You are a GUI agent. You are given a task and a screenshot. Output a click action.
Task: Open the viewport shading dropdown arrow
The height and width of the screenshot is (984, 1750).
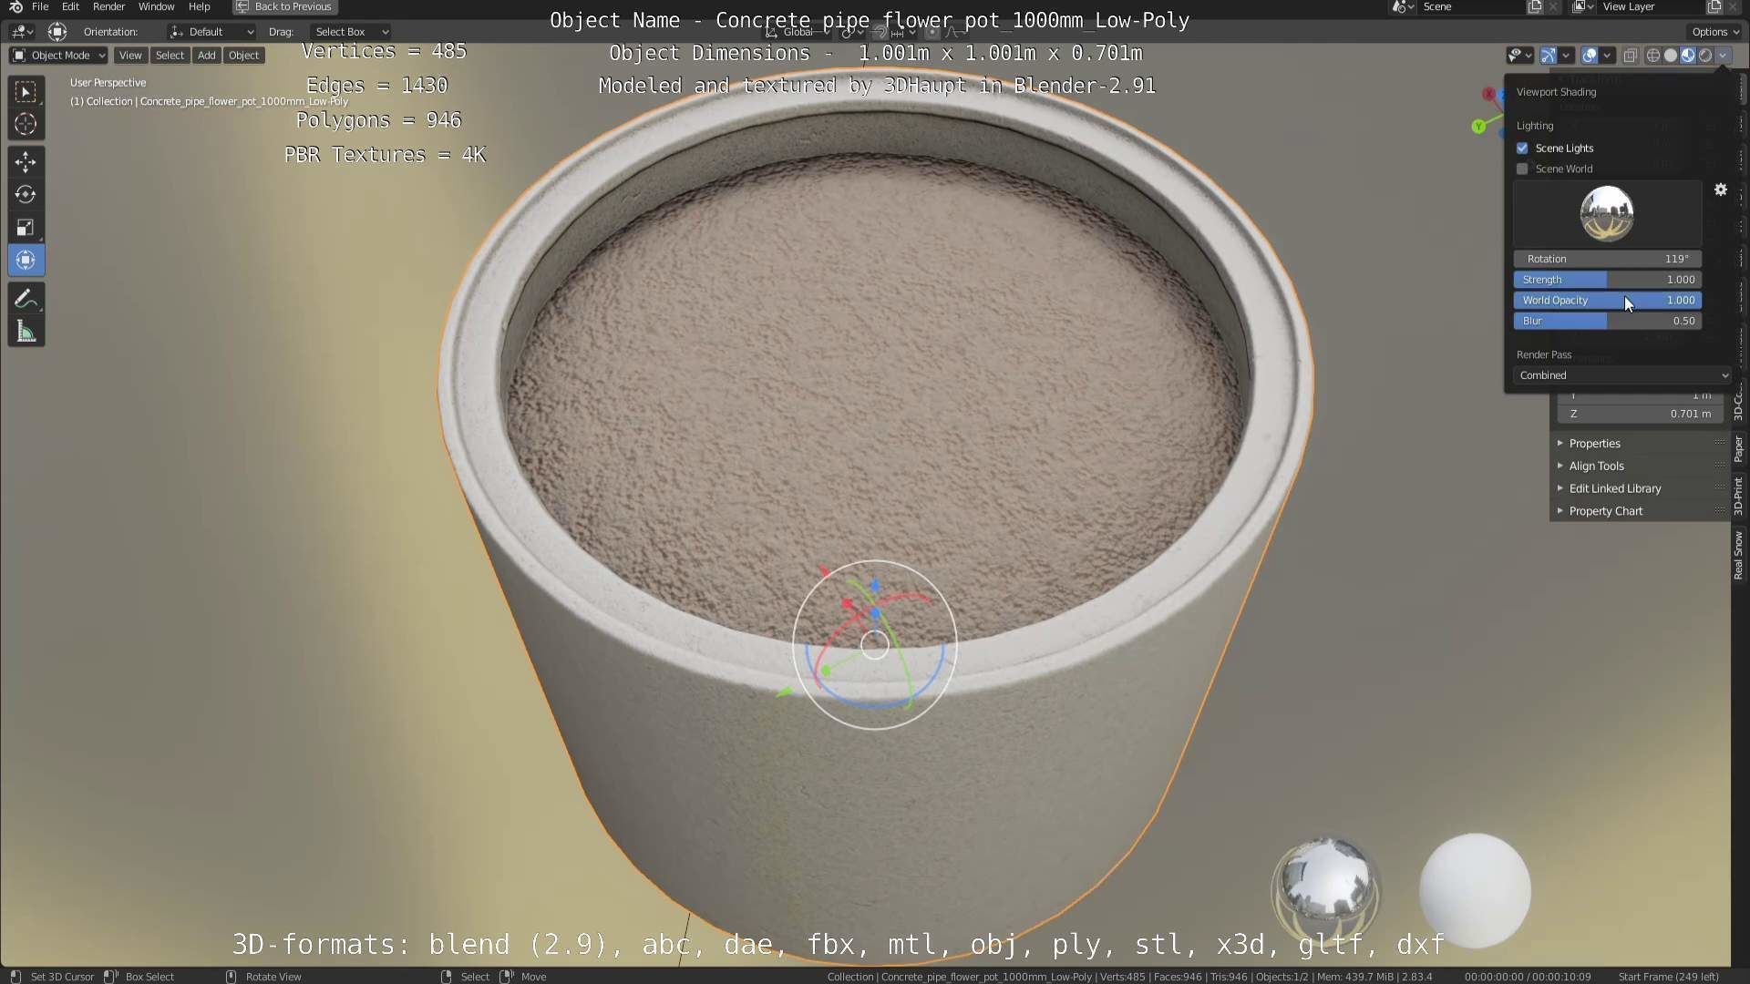(x=1723, y=56)
